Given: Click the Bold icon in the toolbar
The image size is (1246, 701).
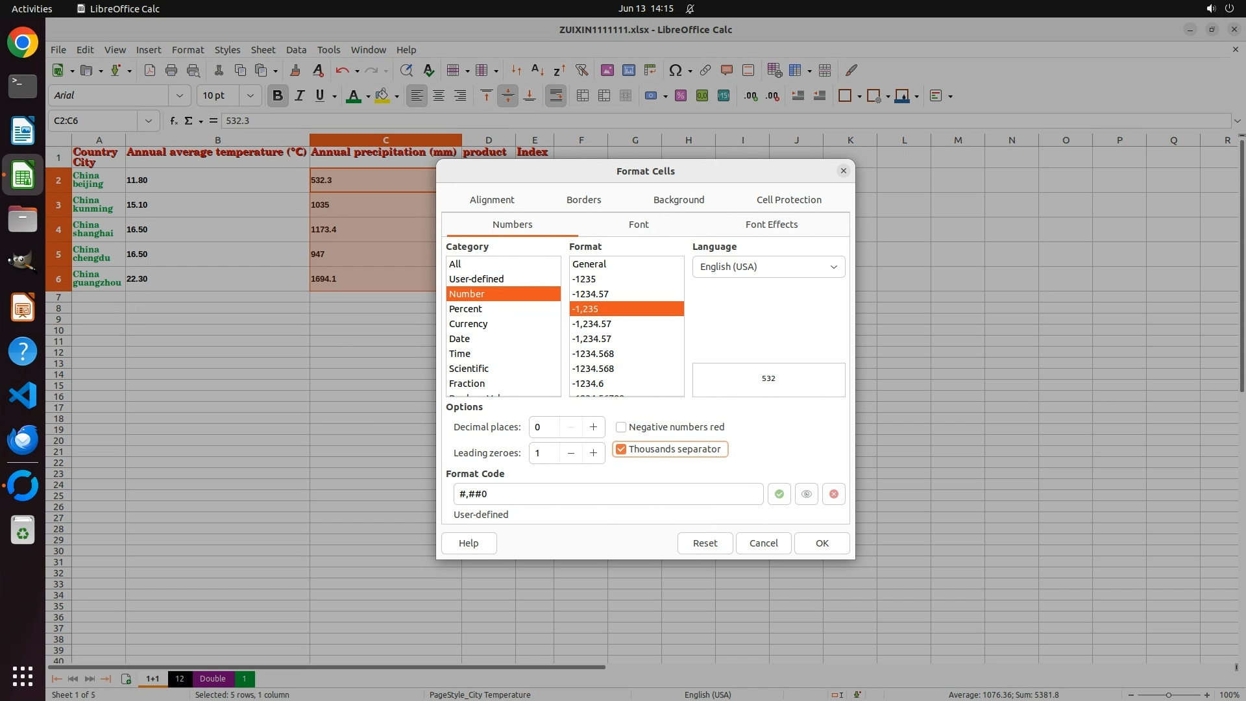Looking at the screenshot, I should [x=278, y=96].
